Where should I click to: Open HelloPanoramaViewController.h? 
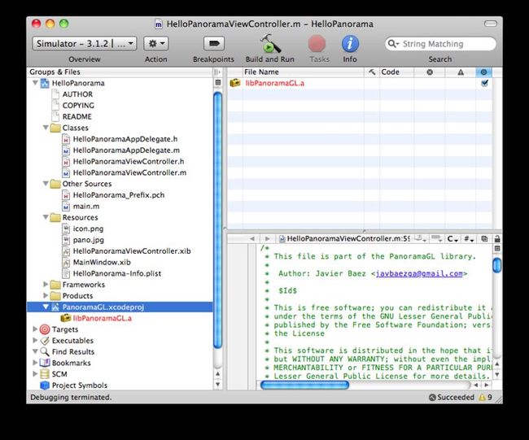[x=129, y=161]
